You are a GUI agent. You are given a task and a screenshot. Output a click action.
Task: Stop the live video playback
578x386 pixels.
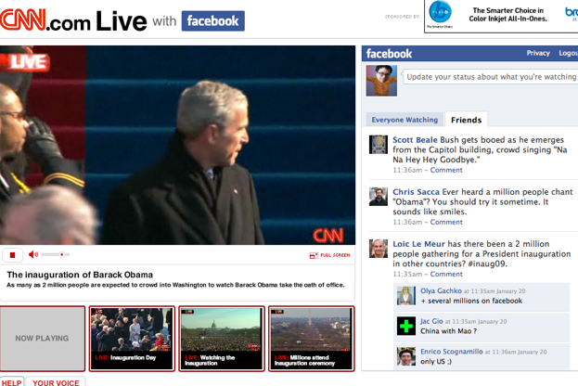(13, 255)
